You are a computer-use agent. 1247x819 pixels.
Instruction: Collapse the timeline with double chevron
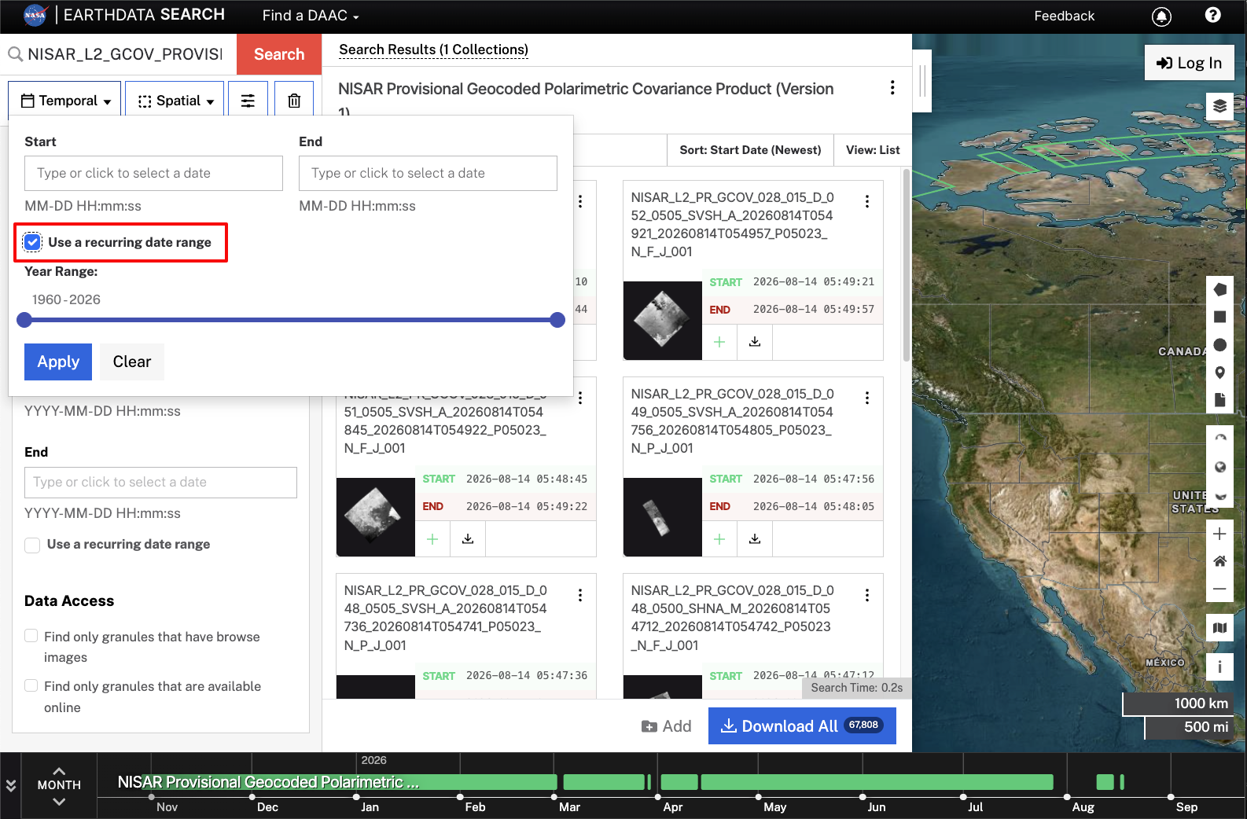tap(10, 785)
